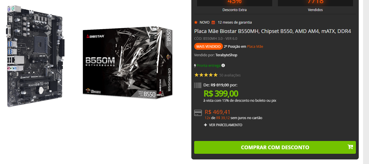Click the credit card icon
369x164 pixels.
[198, 113]
